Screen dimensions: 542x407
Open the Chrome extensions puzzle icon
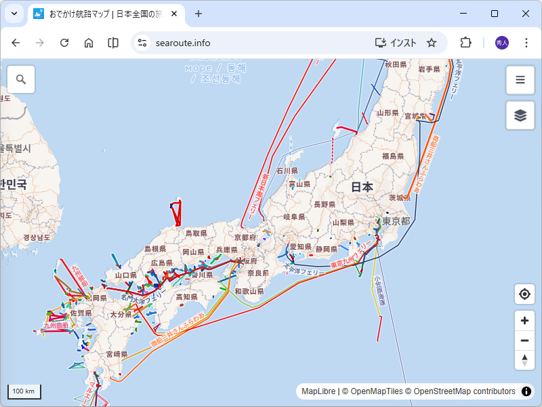(465, 42)
